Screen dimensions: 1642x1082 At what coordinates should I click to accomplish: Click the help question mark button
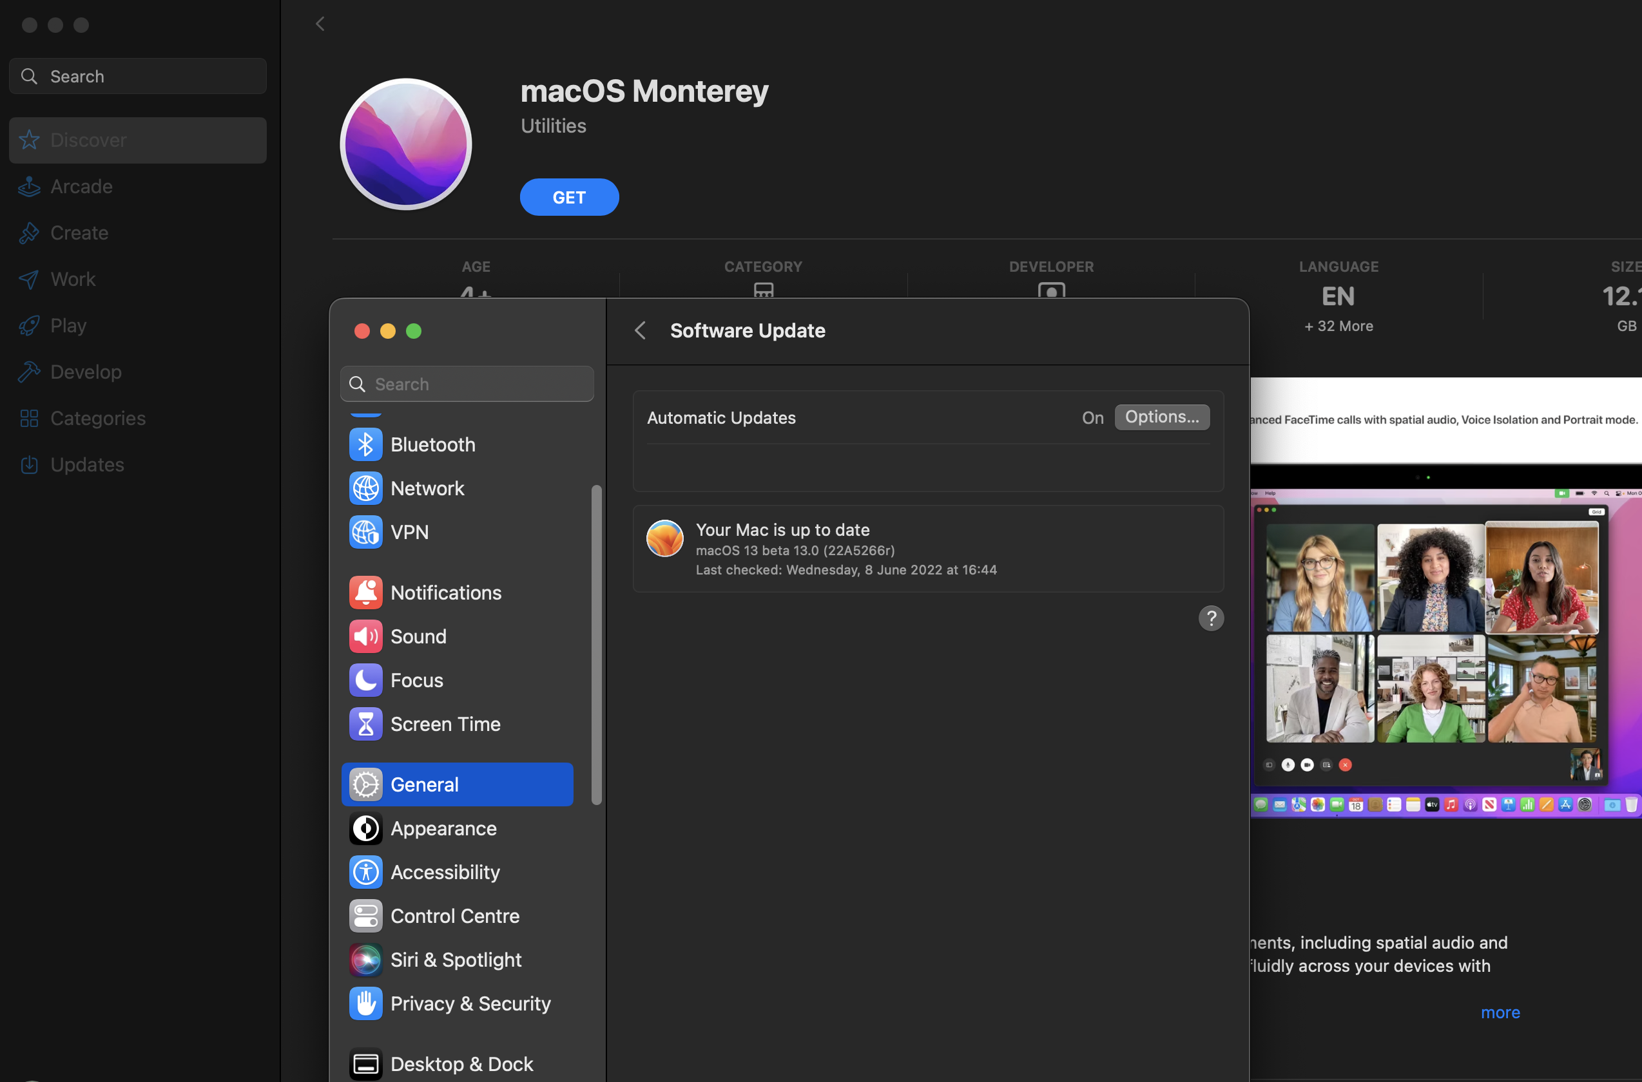tap(1210, 618)
